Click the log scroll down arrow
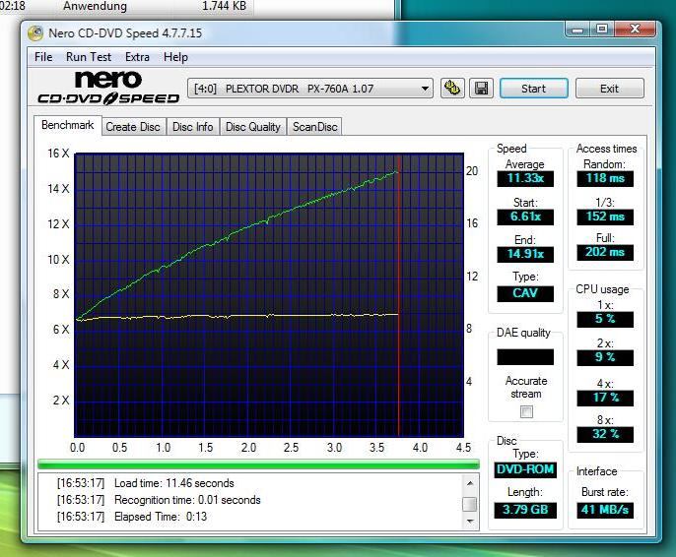 [x=470, y=522]
